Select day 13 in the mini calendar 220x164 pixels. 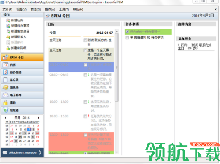pyautogui.click(x=24, y=133)
